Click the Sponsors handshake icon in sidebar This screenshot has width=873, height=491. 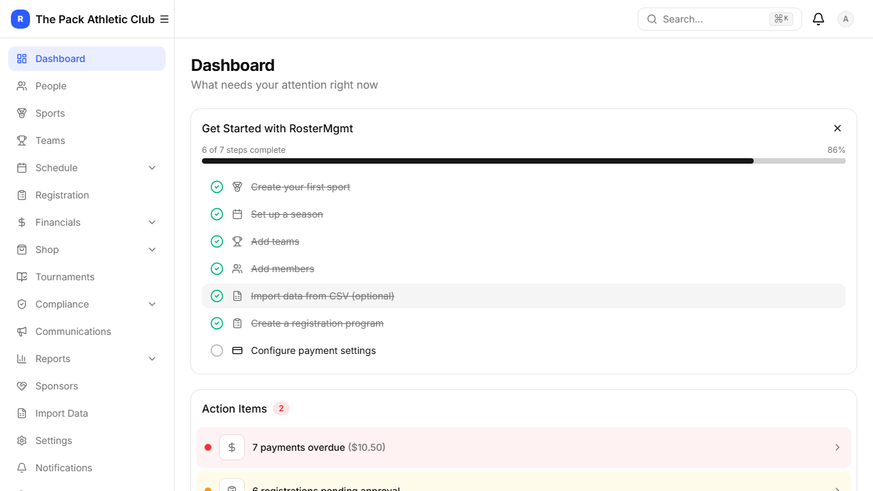(22, 386)
